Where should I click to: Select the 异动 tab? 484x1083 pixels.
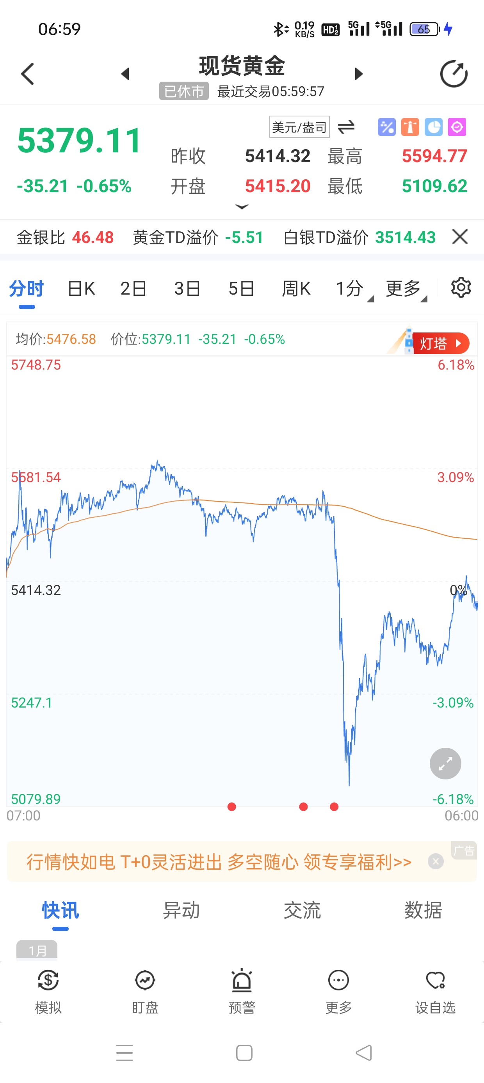(181, 910)
